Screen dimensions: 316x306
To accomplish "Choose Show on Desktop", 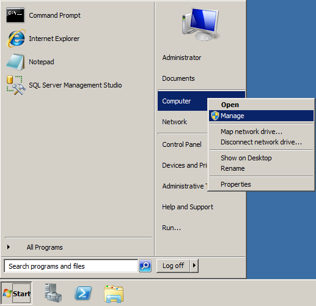I will 261,158.
